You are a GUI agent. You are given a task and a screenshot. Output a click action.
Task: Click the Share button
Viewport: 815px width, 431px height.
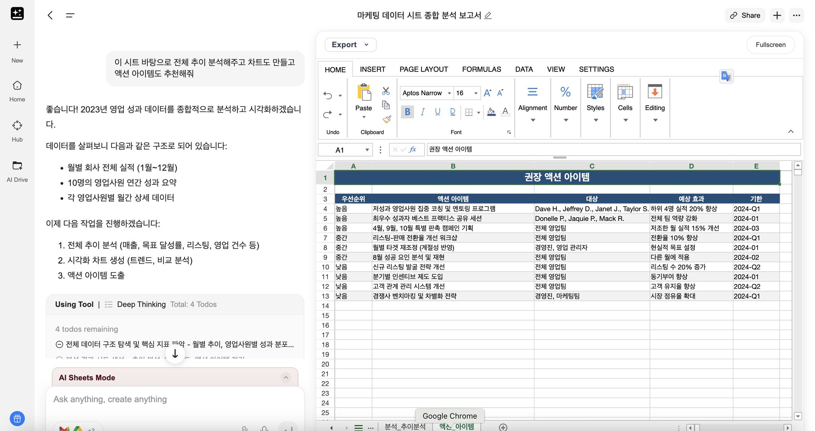point(745,15)
